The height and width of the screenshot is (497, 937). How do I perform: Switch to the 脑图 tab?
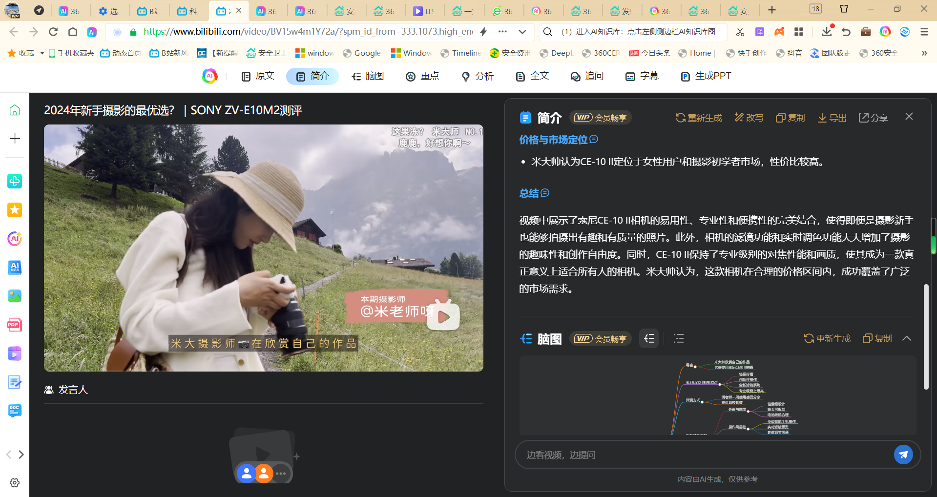(368, 76)
